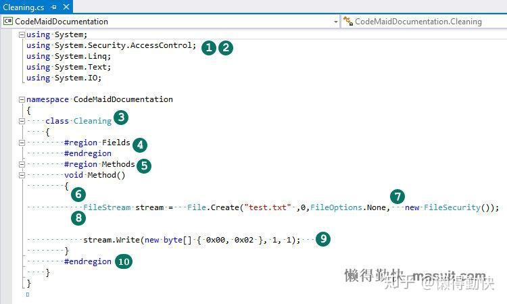Viewport: 507px width, 304px height.
Task: Click the 'Cleaning' class name
Action: click(93, 121)
